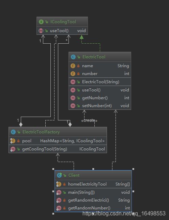
Task: Click the abstract method icon for useTool() in ICoolingTool
Action: tap(41, 31)
